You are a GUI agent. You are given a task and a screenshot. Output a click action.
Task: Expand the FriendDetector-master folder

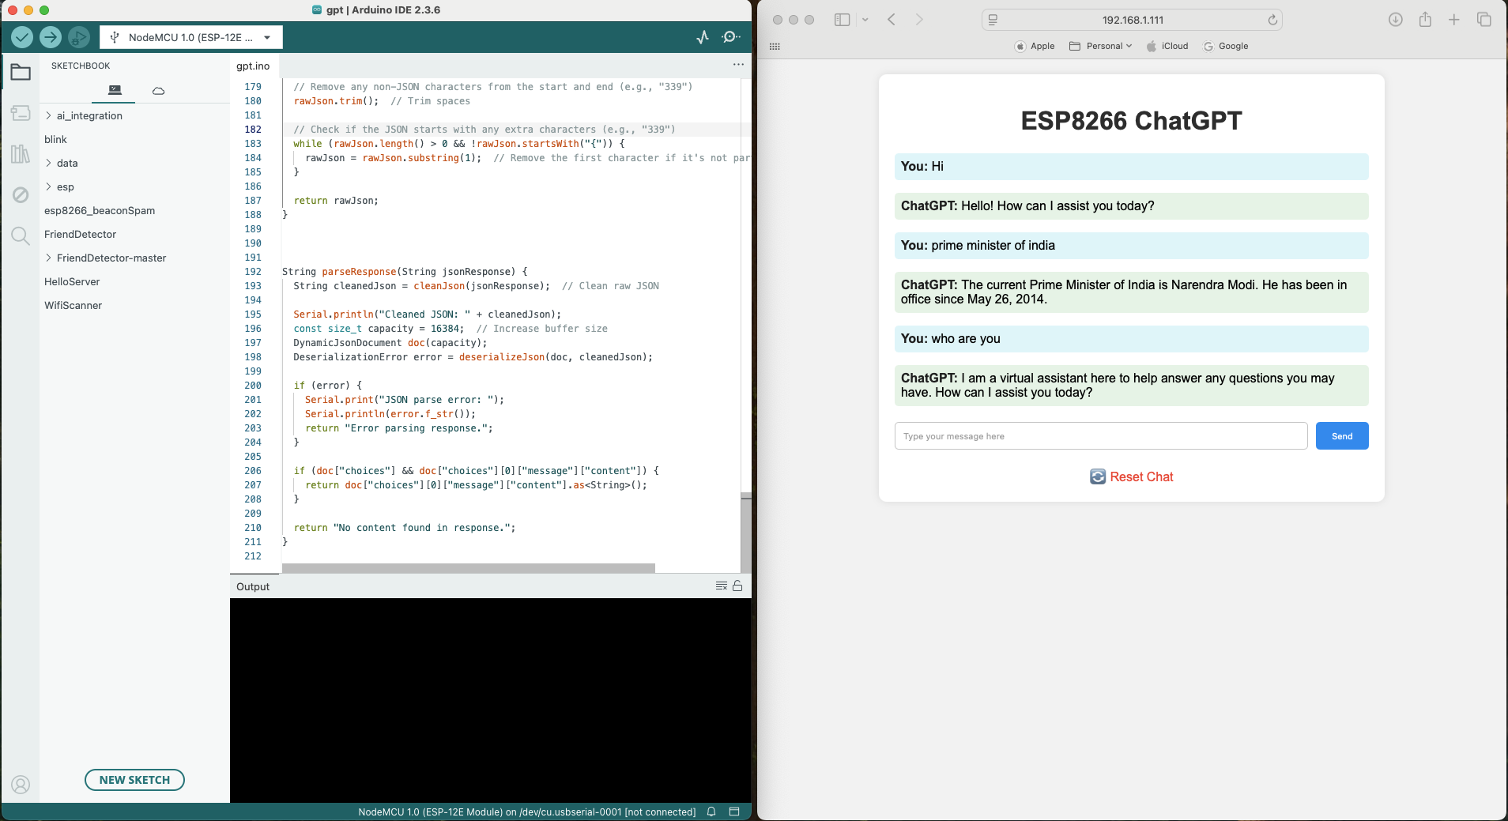[x=48, y=258]
